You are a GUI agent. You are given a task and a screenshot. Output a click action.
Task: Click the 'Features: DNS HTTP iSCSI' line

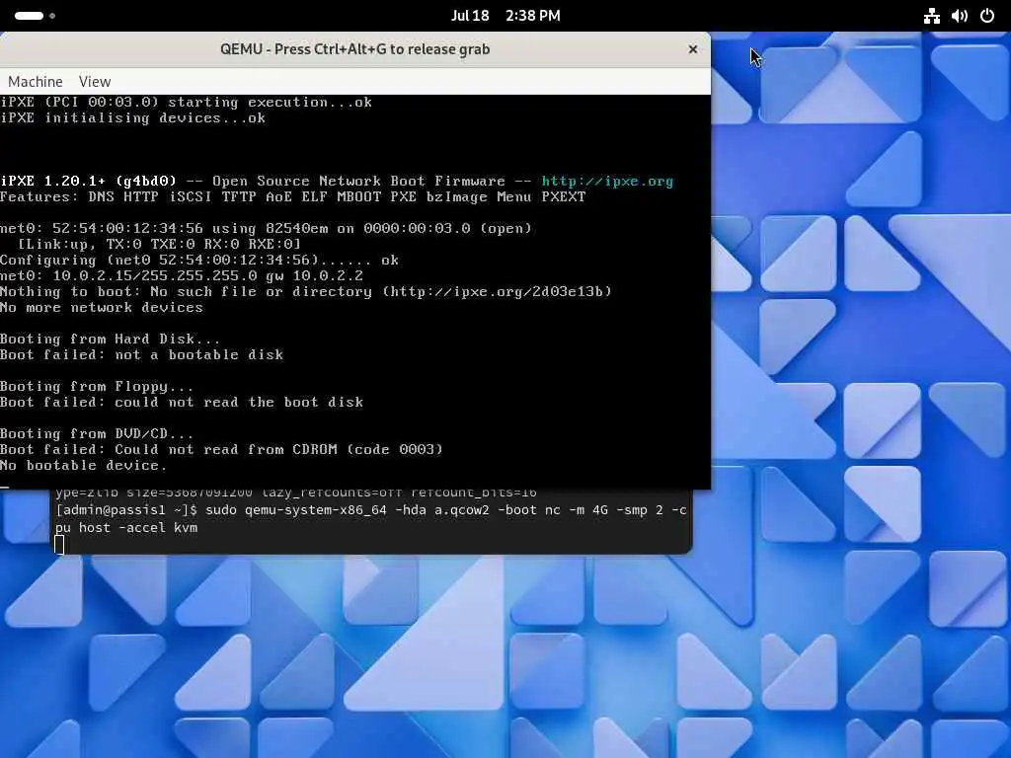click(x=292, y=196)
